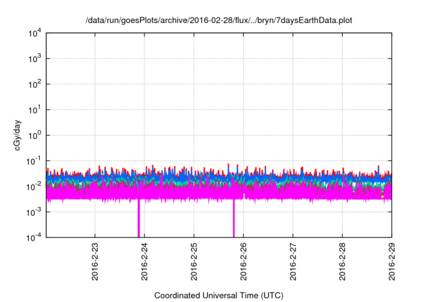Select the 2016-2-25 date tick label
This screenshot has width=432, height=302.
[x=194, y=262]
